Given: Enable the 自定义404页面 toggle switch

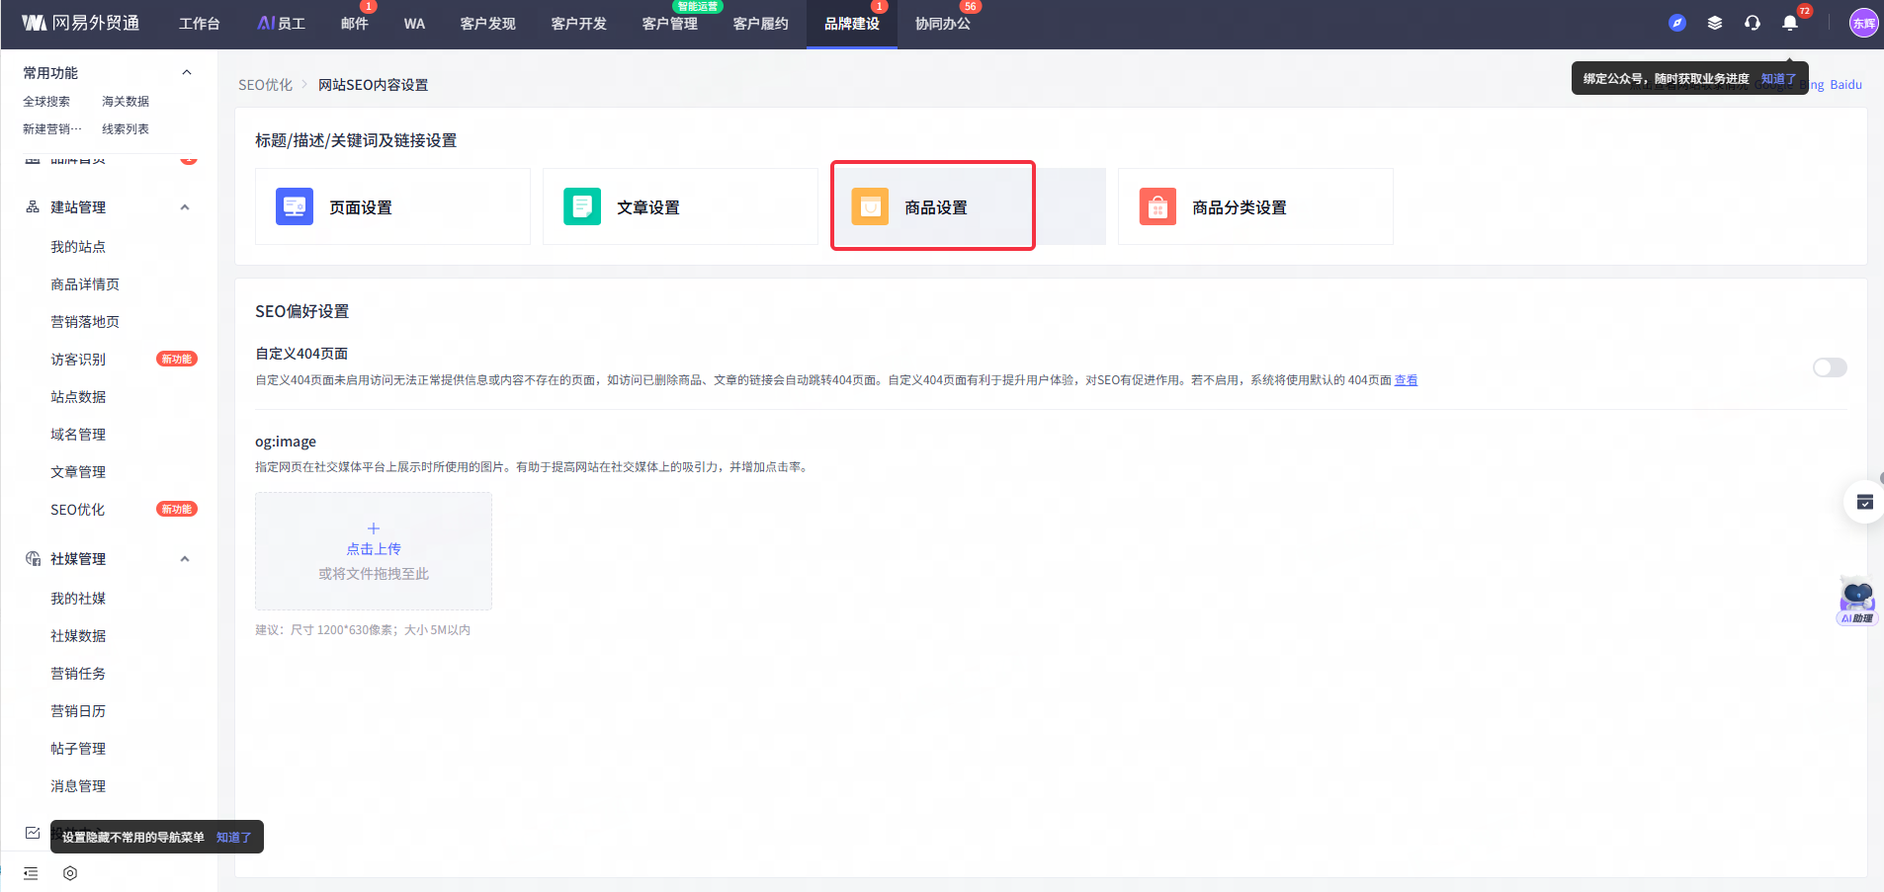Looking at the screenshot, I should (x=1829, y=367).
